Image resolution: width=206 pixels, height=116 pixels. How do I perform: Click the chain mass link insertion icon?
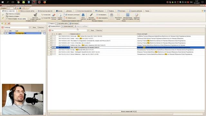[91, 15]
